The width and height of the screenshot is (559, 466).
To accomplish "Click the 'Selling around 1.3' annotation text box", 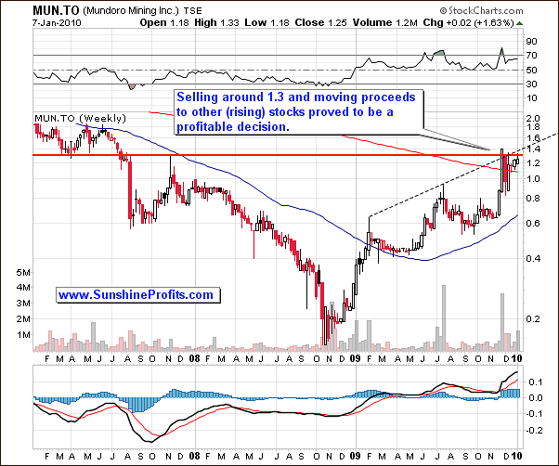I will [x=299, y=112].
